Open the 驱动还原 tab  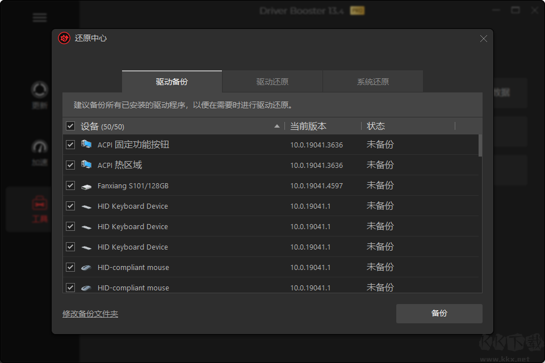(x=272, y=82)
